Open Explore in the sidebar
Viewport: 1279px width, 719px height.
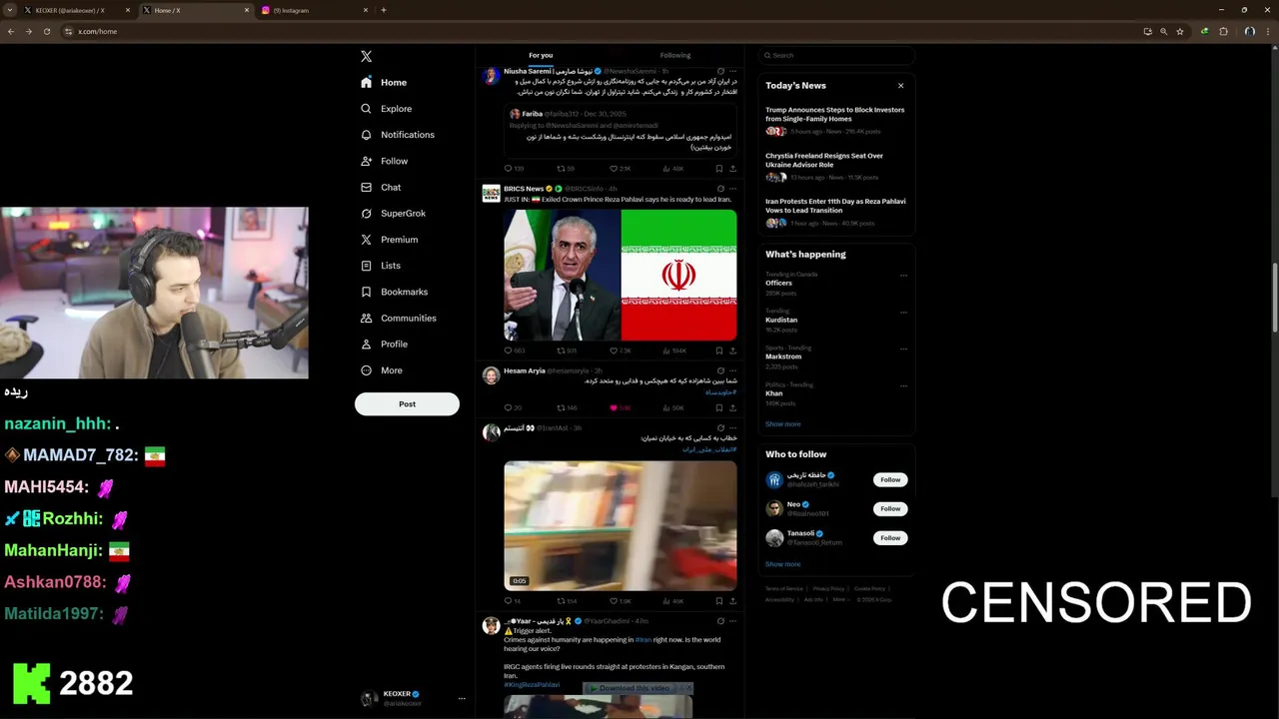pyautogui.click(x=386, y=109)
